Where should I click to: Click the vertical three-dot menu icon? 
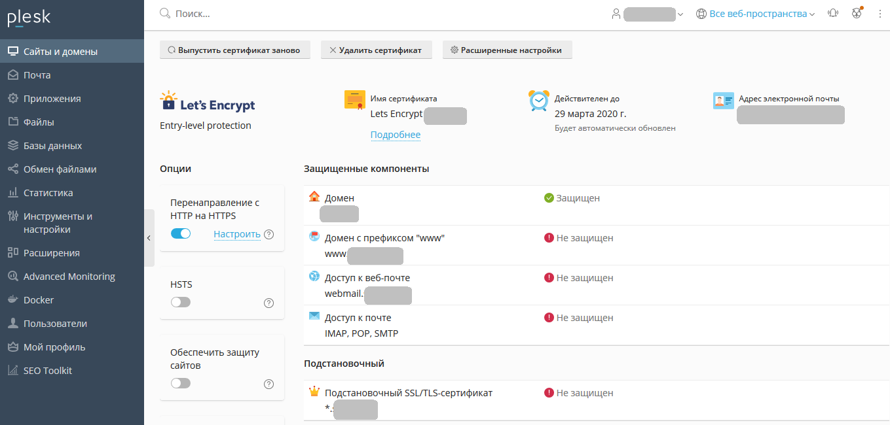880,13
